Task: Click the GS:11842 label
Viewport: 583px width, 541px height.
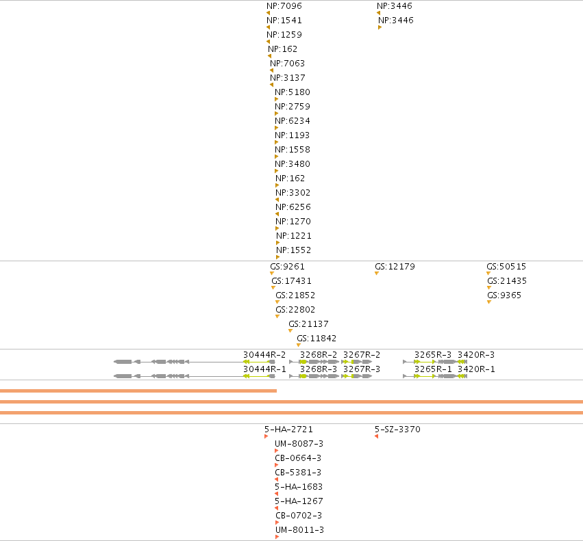Action: click(x=317, y=339)
